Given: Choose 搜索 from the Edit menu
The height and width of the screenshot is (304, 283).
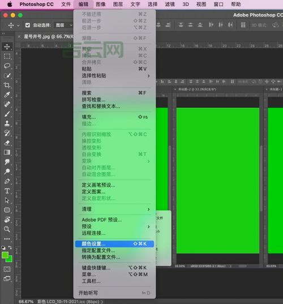Looking at the screenshot, I should point(114,93).
